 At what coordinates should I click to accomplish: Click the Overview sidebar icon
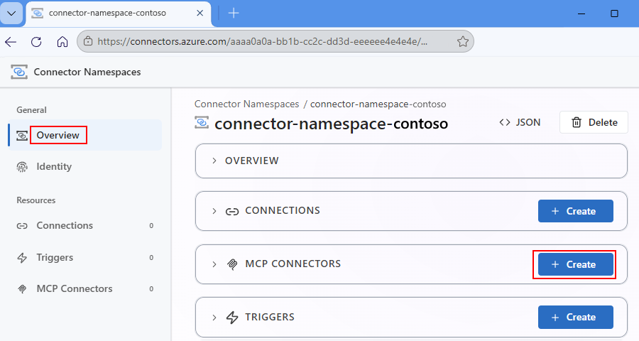[22, 136]
